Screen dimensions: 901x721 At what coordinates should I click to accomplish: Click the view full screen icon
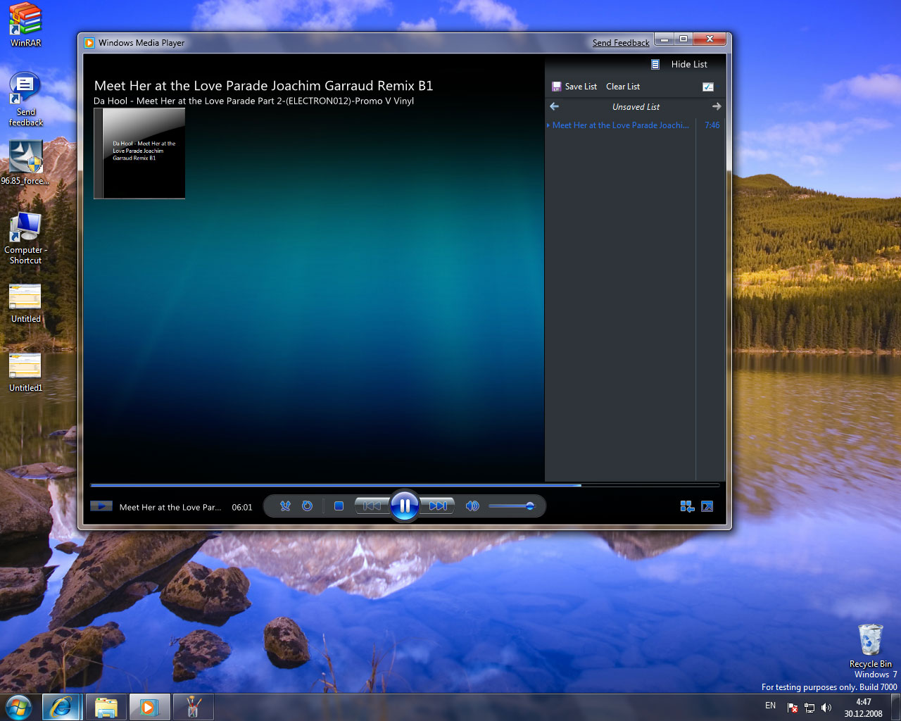pyautogui.click(x=707, y=506)
